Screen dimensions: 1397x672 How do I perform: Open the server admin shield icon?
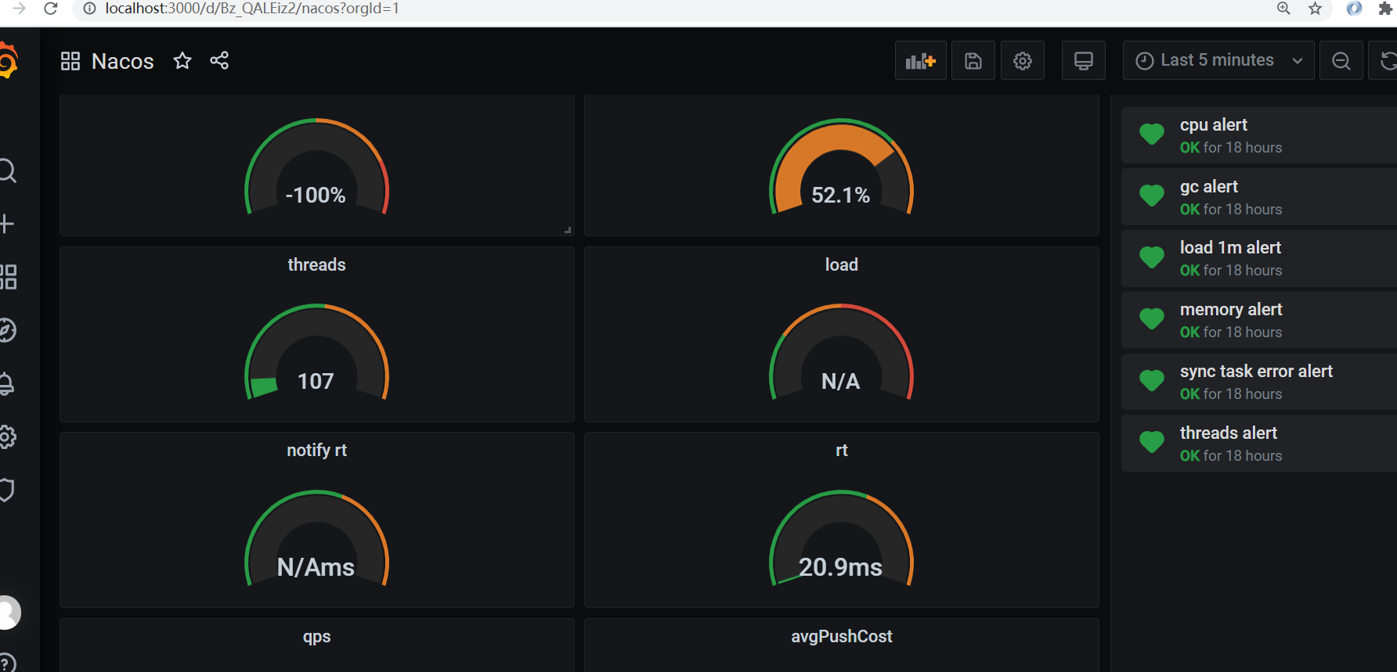coord(7,490)
